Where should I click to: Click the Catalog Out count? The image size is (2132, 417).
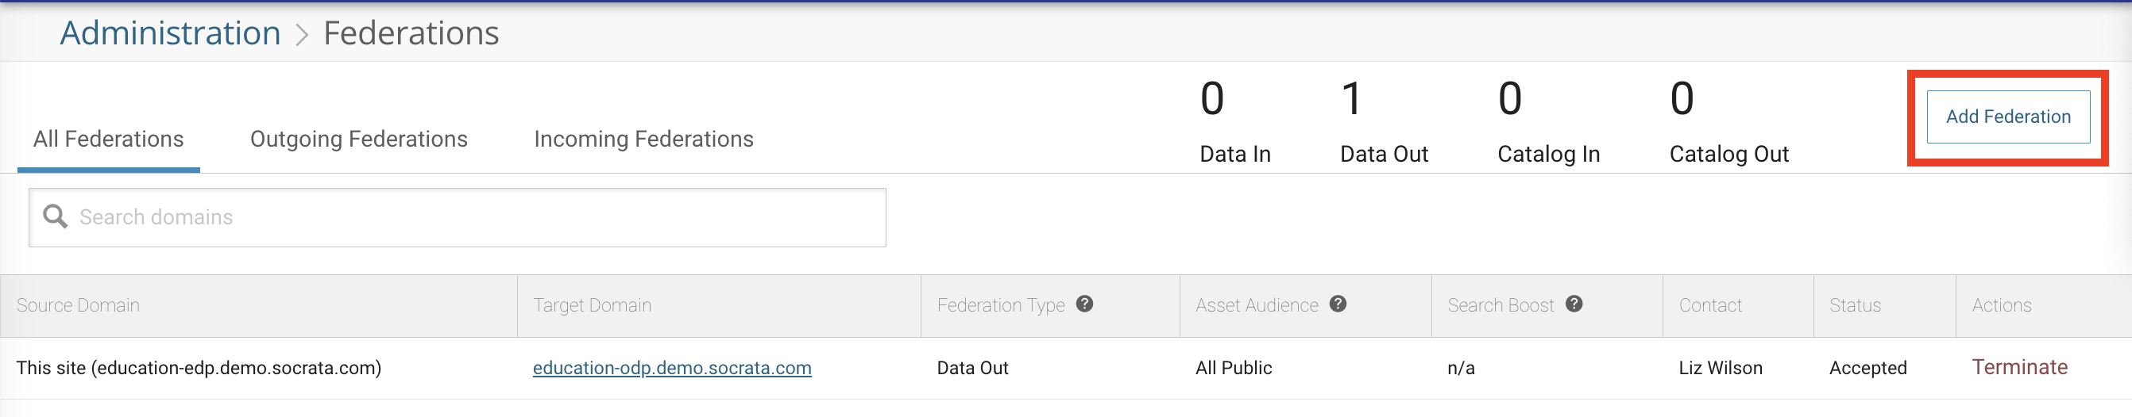click(1682, 99)
